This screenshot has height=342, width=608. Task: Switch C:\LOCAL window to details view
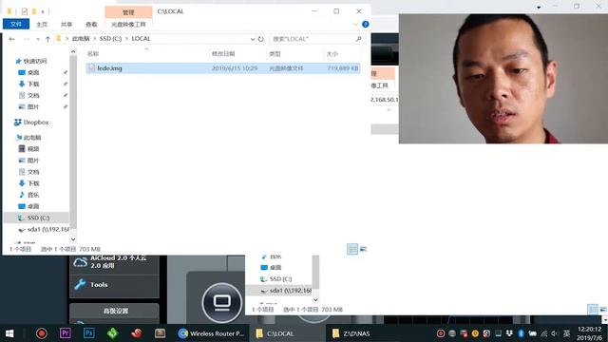[352, 249]
